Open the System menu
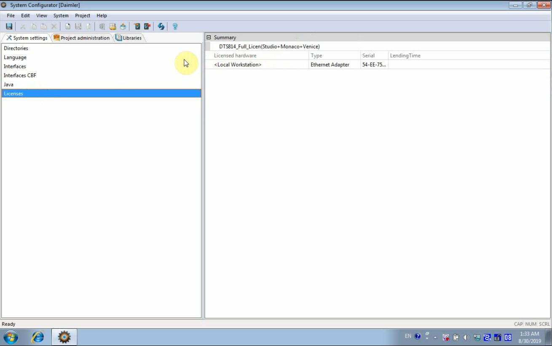 pos(61,16)
